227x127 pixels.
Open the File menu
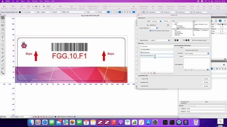[x=13, y=1]
